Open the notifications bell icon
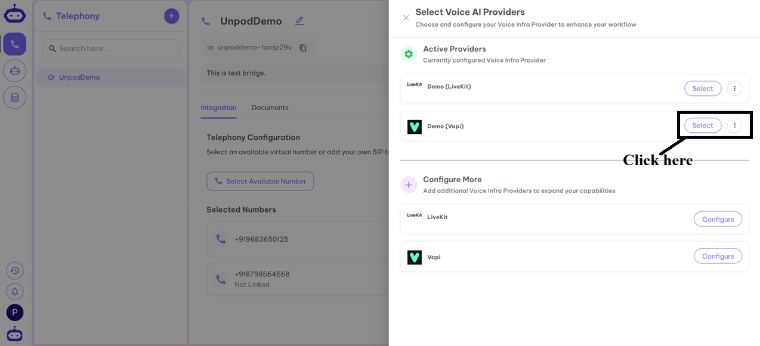Screen dimensions: 760x346 15,291
